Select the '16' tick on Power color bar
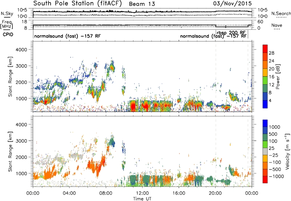 (271, 77)
